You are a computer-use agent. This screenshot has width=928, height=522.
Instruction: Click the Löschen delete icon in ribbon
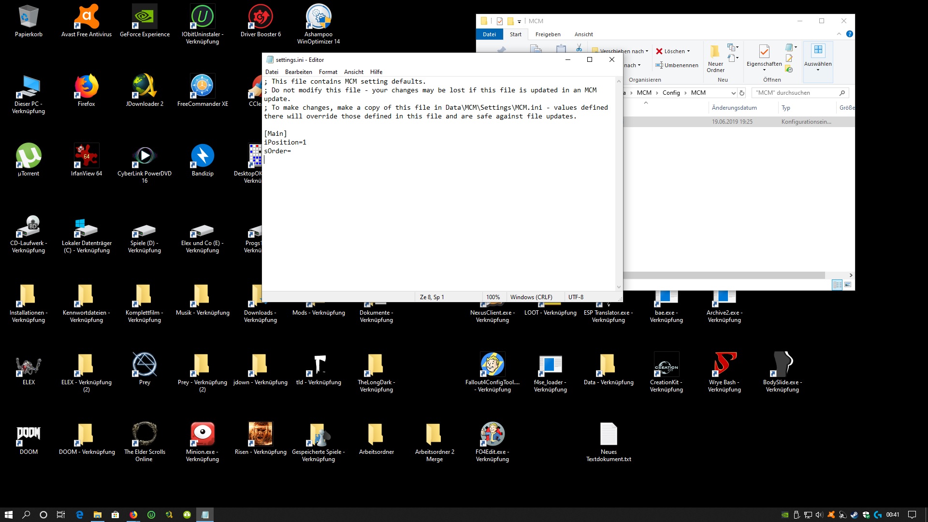click(x=659, y=51)
